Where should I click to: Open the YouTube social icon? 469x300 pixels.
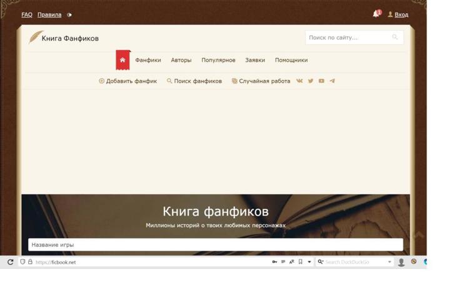321,81
